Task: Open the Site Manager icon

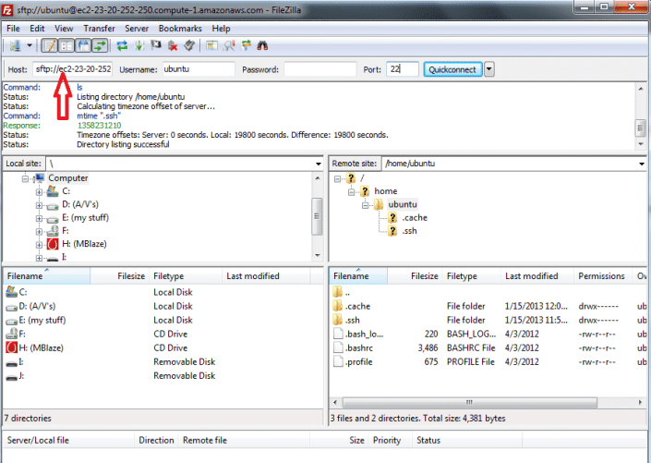Action: [x=16, y=45]
